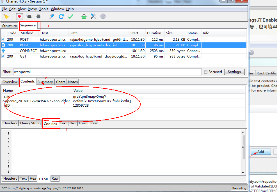Open the Proxy menu

pos(32,9)
